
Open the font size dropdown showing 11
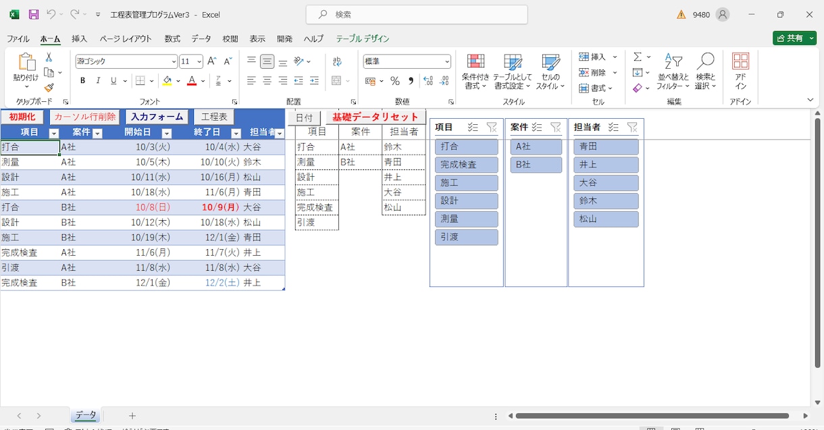(199, 61)
